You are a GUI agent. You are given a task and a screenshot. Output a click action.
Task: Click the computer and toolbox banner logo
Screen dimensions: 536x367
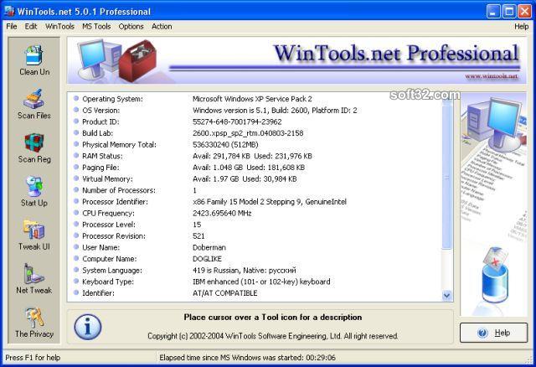coord(116,60)
